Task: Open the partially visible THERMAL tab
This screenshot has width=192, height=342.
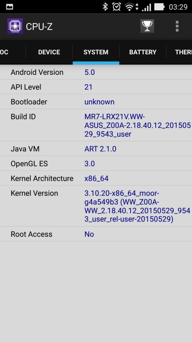Action: [179, 52]
